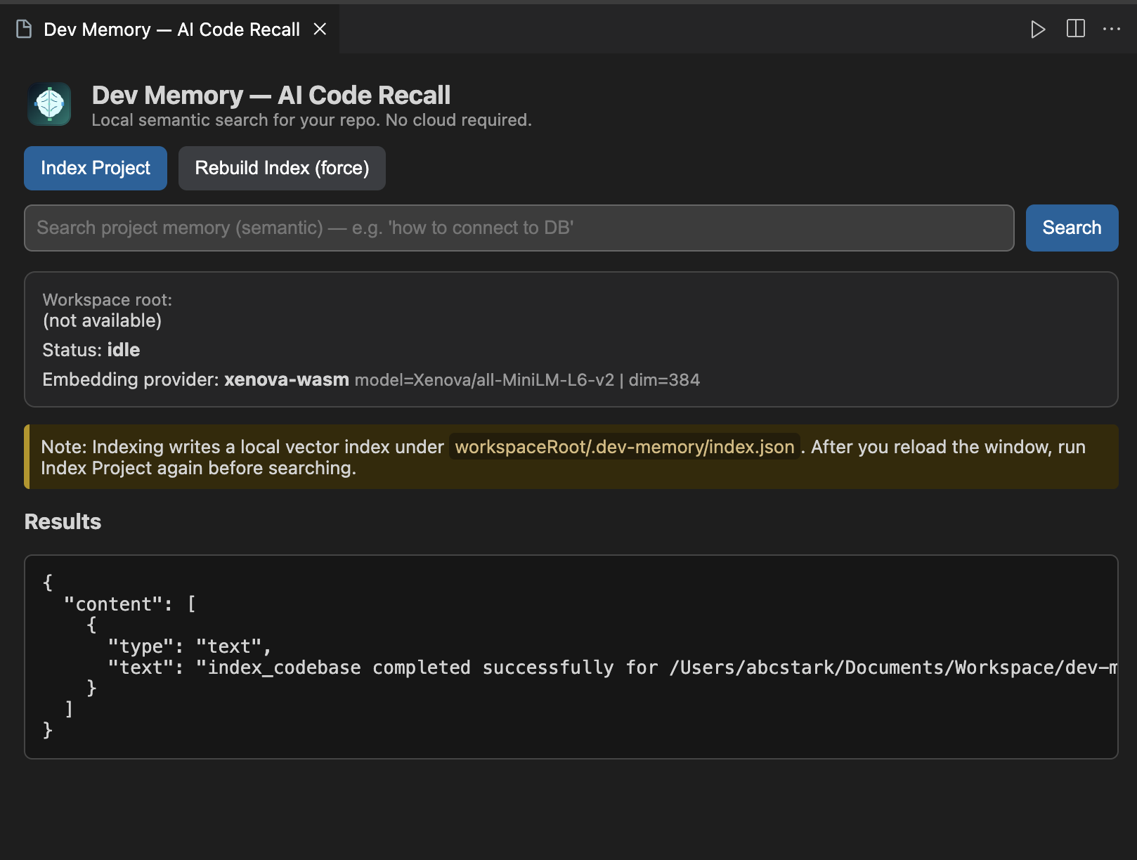Hit the blue Search button

pyautogui.click(x=1072, y=228)
